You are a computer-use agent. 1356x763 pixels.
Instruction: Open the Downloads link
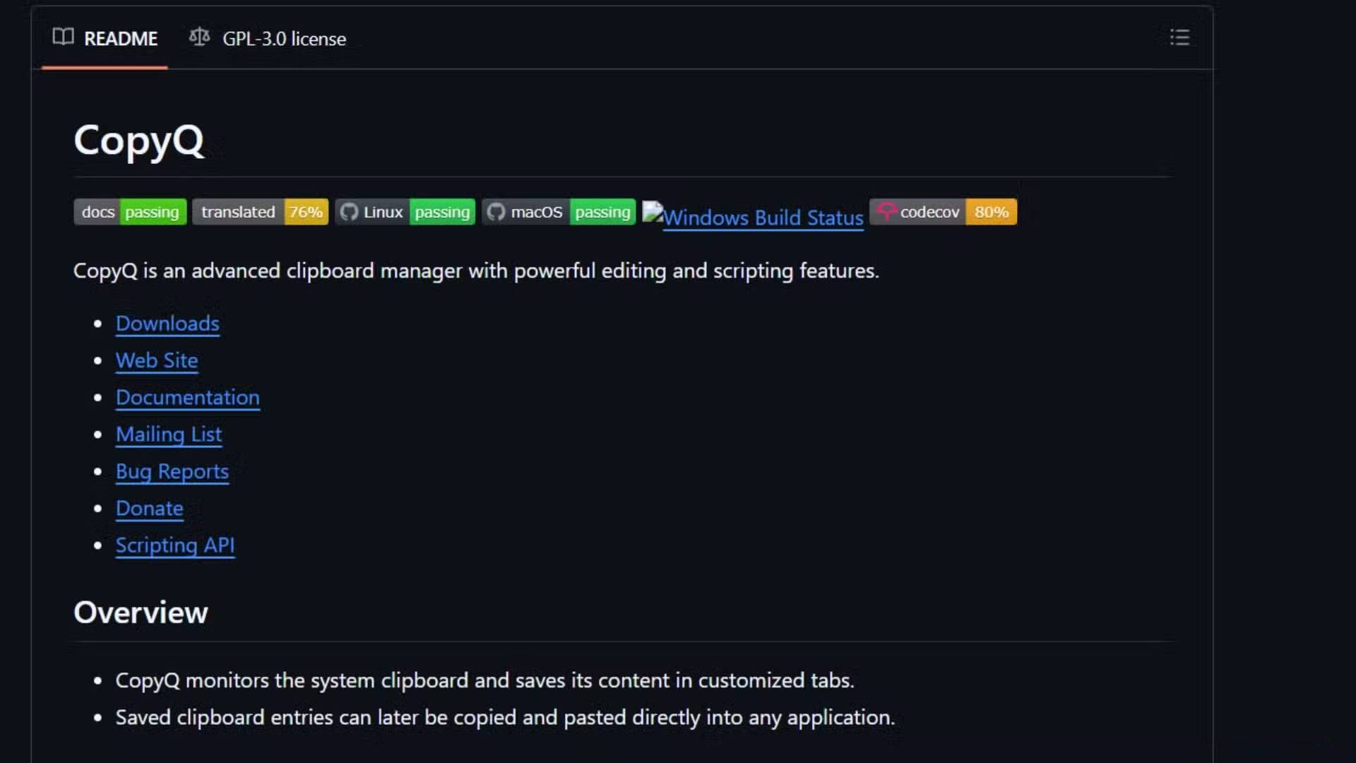[x=167, y=324]
